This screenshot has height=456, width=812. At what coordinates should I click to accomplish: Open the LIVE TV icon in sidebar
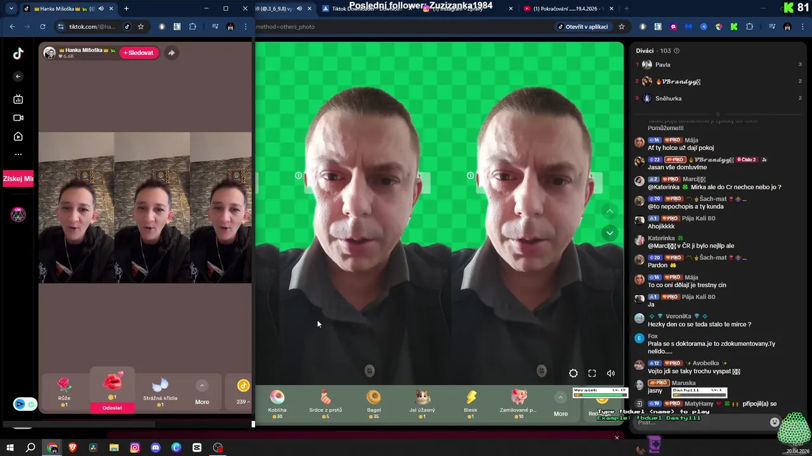[x=18, y=99]
